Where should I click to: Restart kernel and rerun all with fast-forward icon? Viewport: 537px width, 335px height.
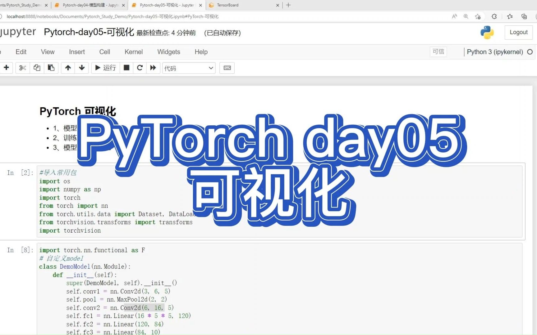click(153, 68)
